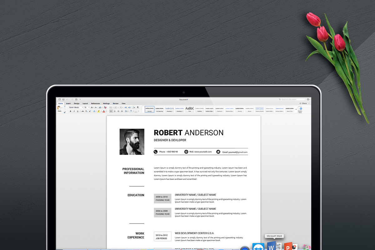Decrease font size with the small A icon

tap(96, 107)
